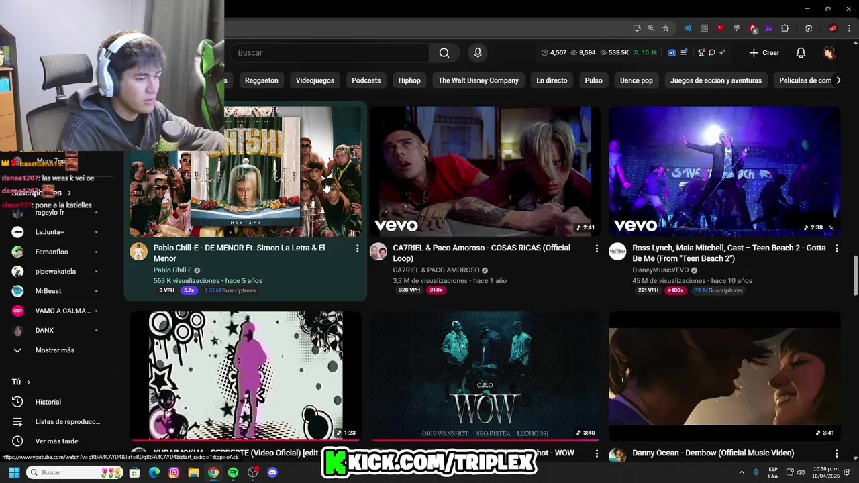859x483 pixels.
Task: Click the CA7RIEL & PACO AMOROSO channel avatar
Action: 378,252
